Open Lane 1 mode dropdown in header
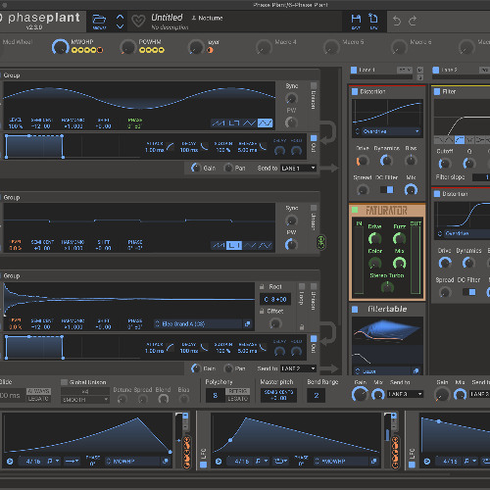Viewport: 490px width, 490px height. (405, 70)
